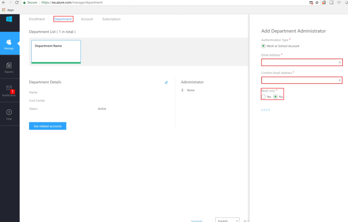Switch to the Enrollment tab
Image resolution: width=348 pixels, height=222 pixels.
(x=37, y=19)
